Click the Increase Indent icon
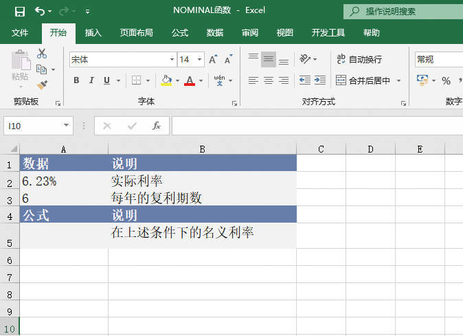Viewport: 463px width, 336px height. (319, 80)
